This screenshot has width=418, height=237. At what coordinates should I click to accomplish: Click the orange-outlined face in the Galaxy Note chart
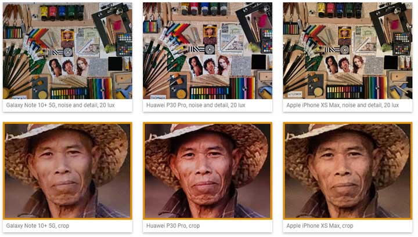(67, 35)
